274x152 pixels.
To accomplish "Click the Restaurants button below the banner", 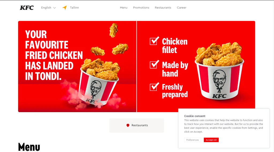I will pyautogui.click(x=137, y=125).
